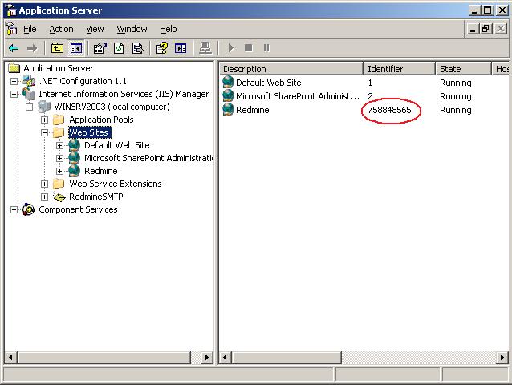Click the Back arrow toolbar button
The image size is (512, 385).
click(14, 48)
